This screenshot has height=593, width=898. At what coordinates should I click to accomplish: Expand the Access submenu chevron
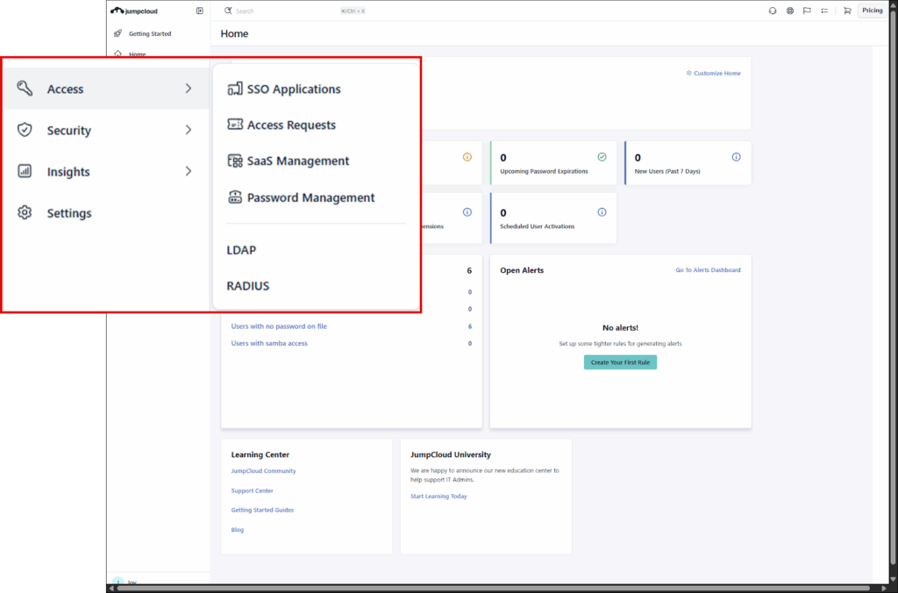[188, 89]
